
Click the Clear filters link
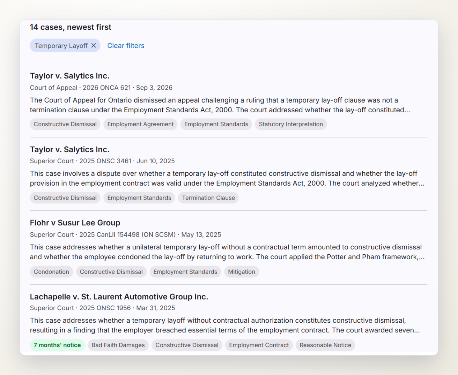[126, 46]
